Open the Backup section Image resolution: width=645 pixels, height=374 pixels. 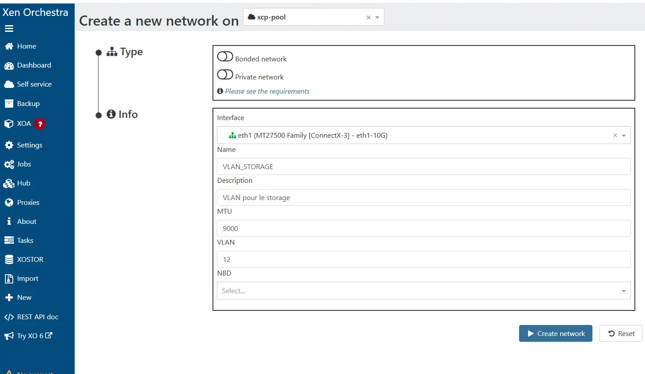[x=27, y=103]
